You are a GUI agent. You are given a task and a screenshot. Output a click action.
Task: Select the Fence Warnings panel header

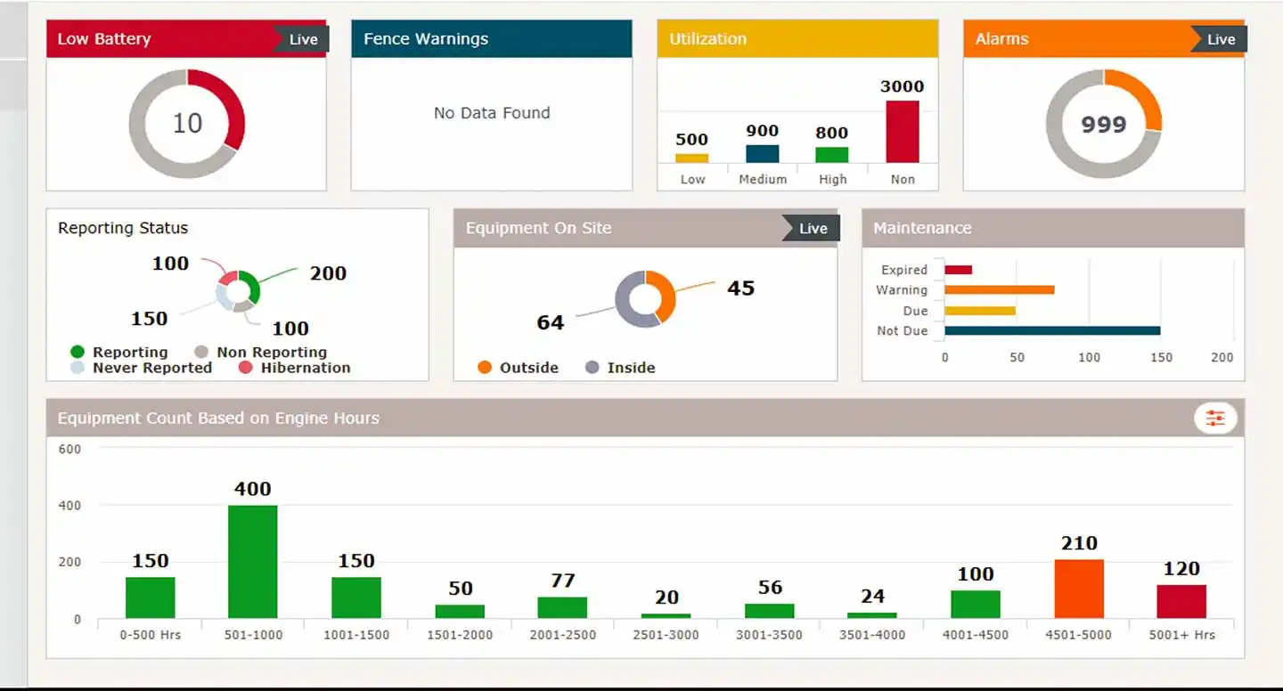[491, 39]
